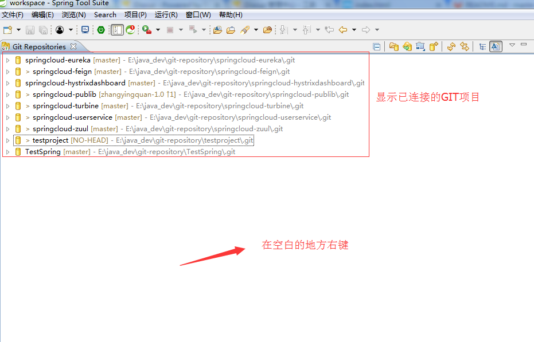This screenshot has width=534, height=342.
Task: Click the green Boot Dashboard power icon
Action: [x=101, y=30]
